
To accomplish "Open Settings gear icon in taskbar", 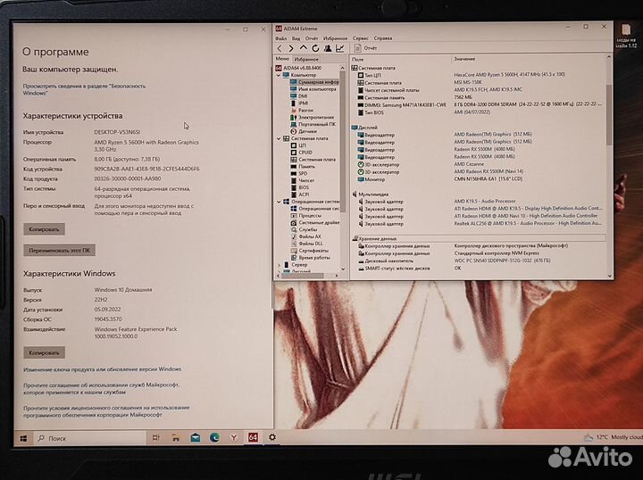I will [x=272, y=438].
